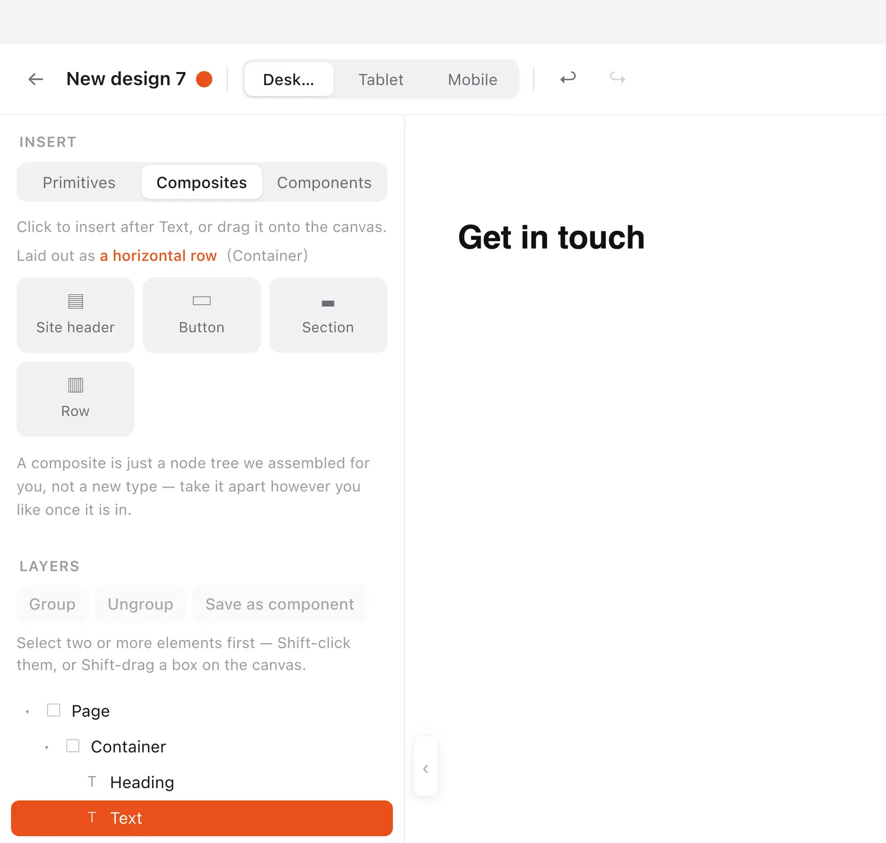Image resolution: width=886 pixels, height=843 pixels.
Task: Switch to Mobile viewport
Action: 472,79
